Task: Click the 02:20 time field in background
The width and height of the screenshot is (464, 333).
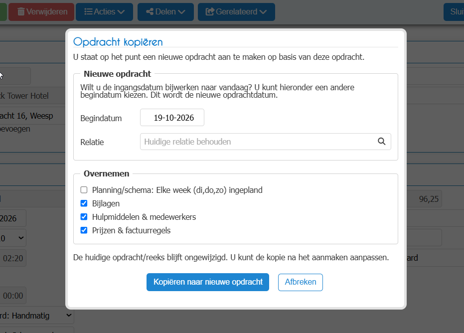Action: pyautogui.click(x=13, y=258)
